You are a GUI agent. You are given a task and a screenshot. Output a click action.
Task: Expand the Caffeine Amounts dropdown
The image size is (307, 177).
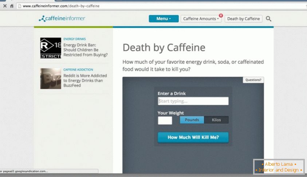(201, 19)
